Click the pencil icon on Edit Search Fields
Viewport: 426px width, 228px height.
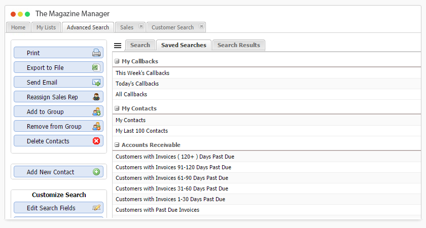[x=96, y=208]
